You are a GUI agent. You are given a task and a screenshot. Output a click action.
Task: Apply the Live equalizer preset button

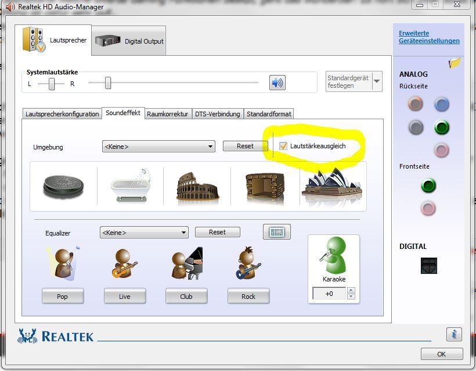125,296
